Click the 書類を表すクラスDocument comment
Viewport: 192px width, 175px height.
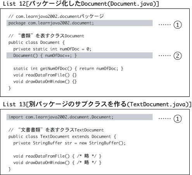coord(46,36)
